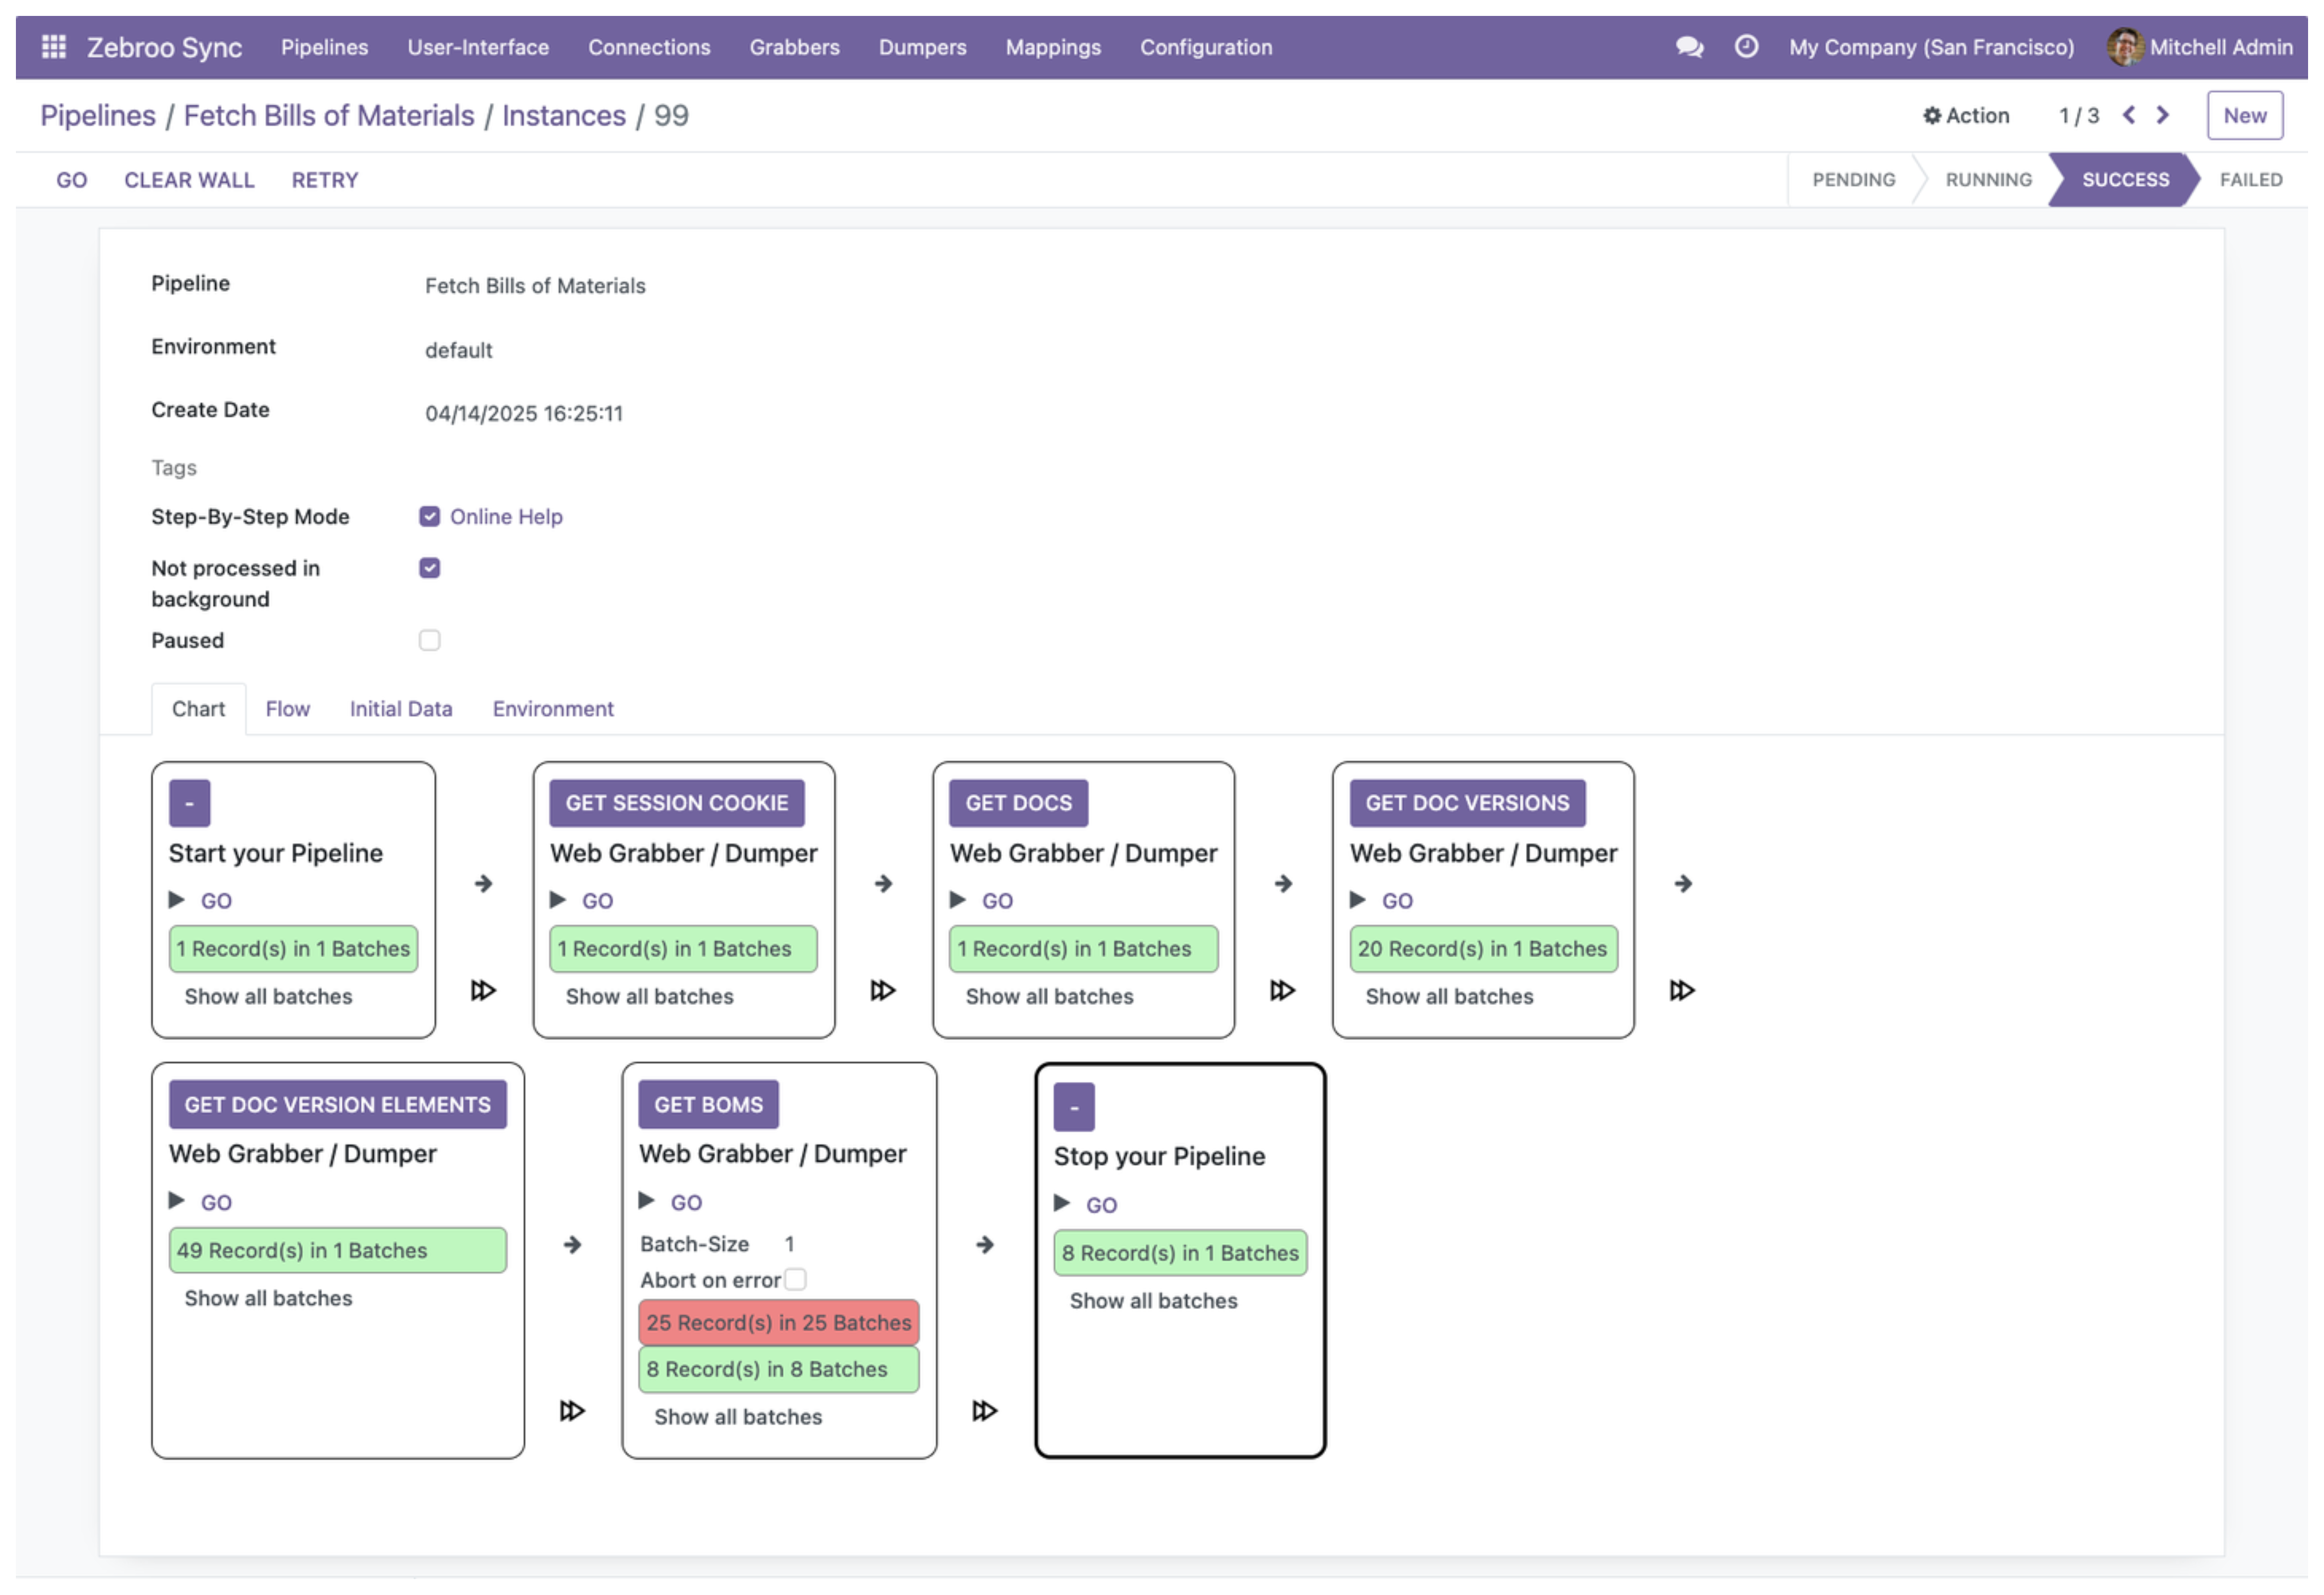Open the Grabbers menu
The image size is (2324, 1595).
point(794,47)
